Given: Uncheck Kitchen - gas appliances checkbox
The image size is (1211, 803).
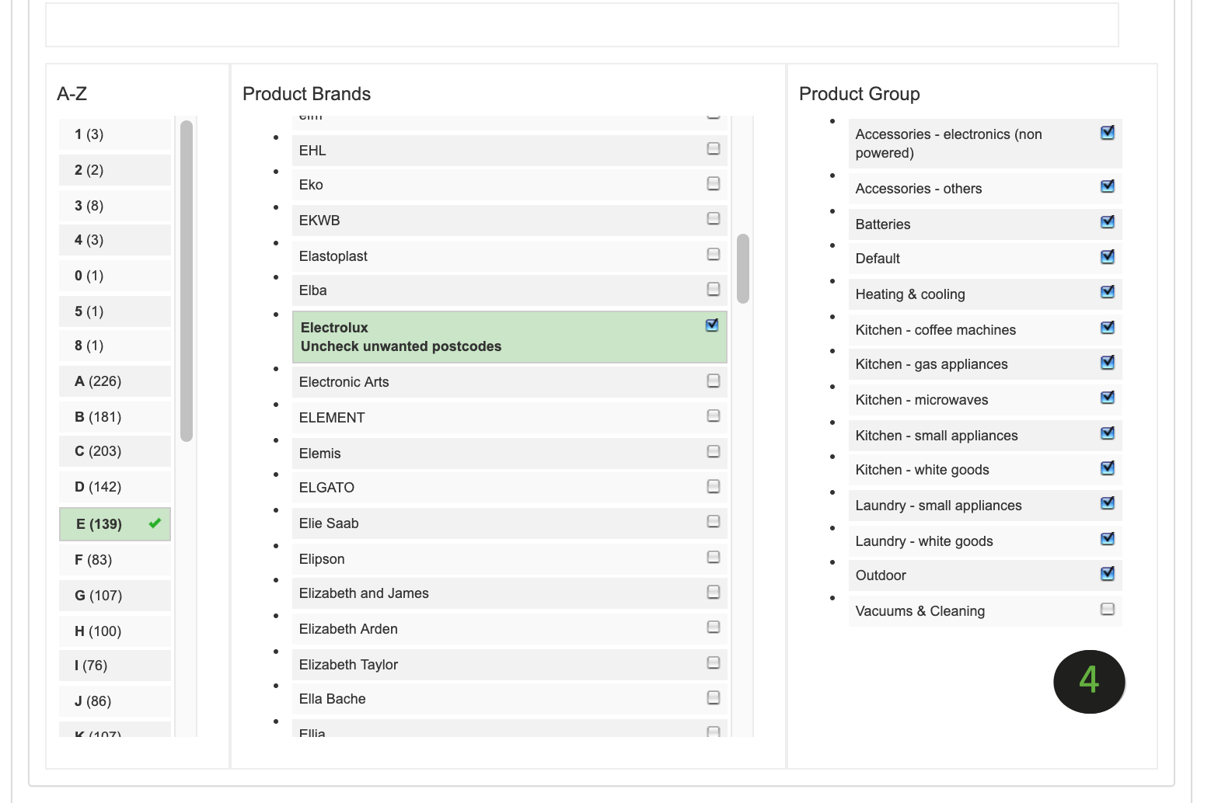Looking at the screenshot, I should point(1108,363).
